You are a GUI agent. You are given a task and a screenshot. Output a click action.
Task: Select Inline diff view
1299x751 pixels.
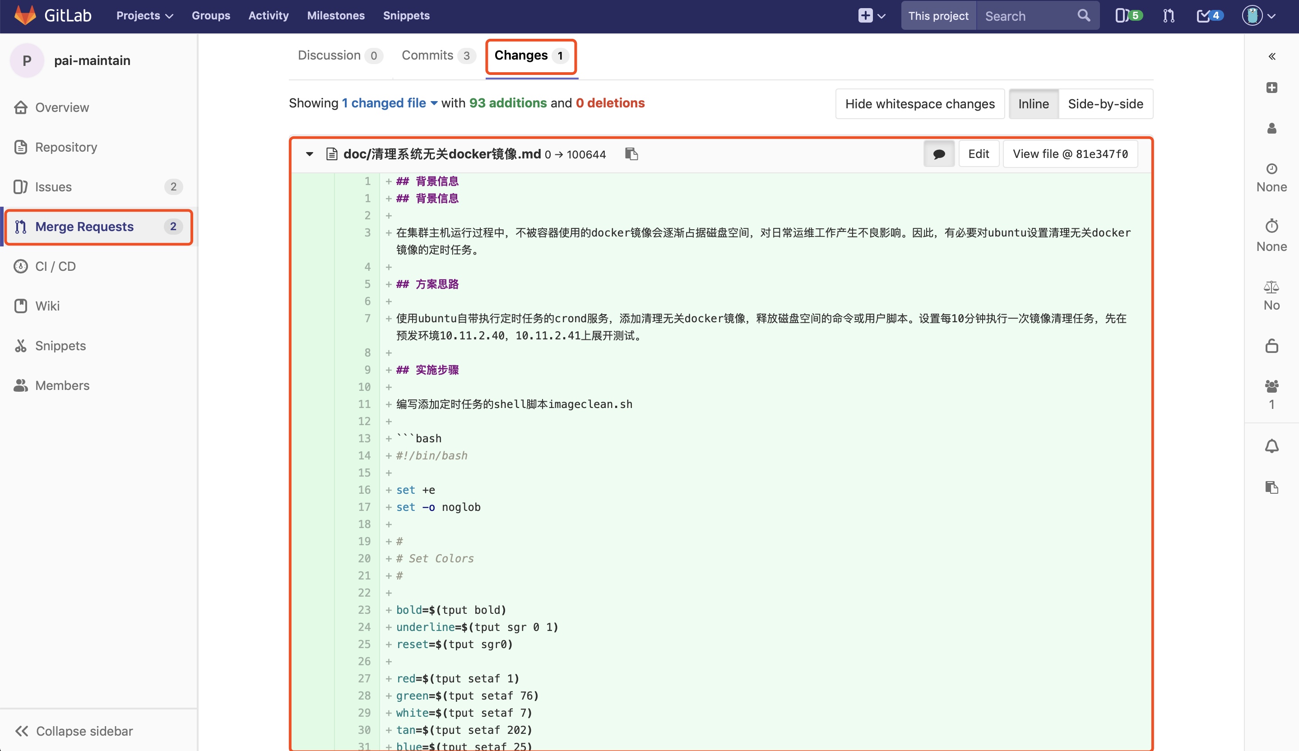coord(1033,104)
